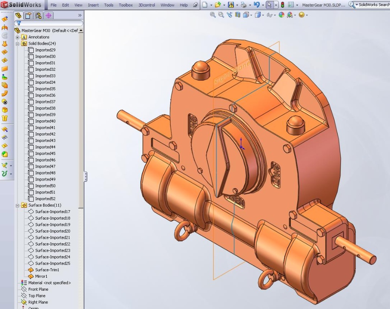Click the Planar Surface tool icon
Screen dimensions: 390x309
[5, 69]
